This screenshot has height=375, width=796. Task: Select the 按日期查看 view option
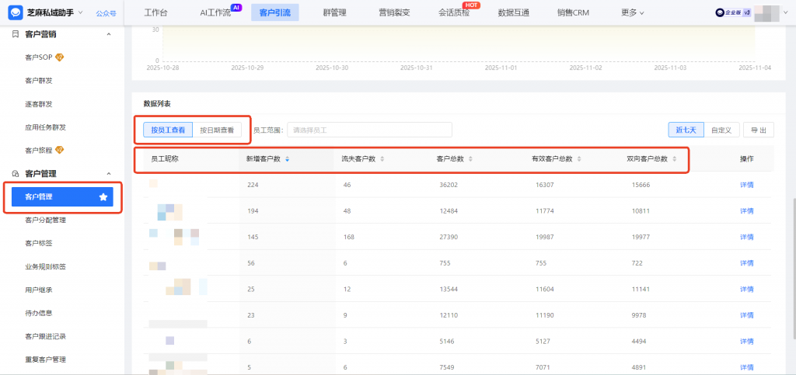217,130
